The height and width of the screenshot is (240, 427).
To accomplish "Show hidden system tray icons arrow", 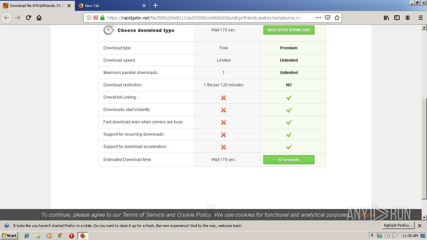I will pyautogui.click(x=372, y=236).
